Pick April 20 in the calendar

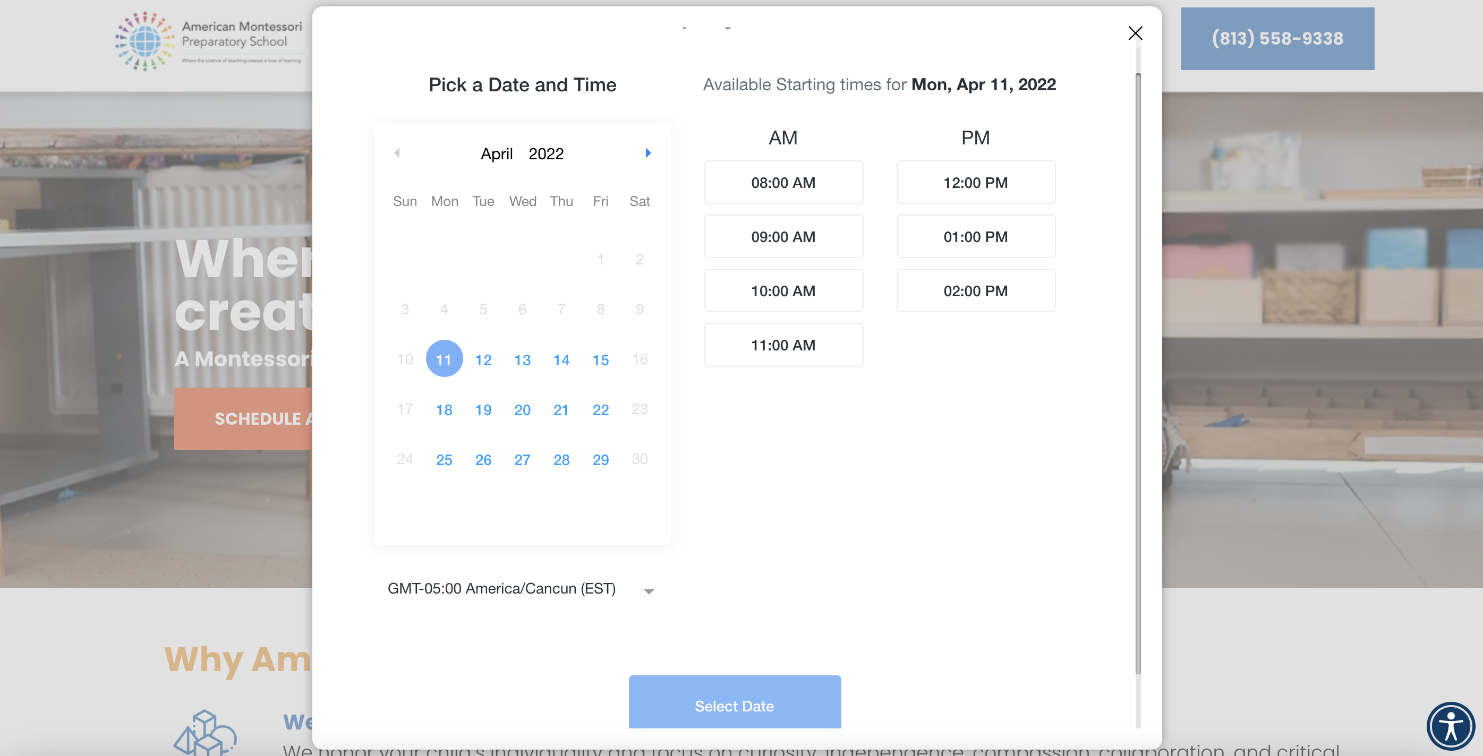click(x=522, y=410)
